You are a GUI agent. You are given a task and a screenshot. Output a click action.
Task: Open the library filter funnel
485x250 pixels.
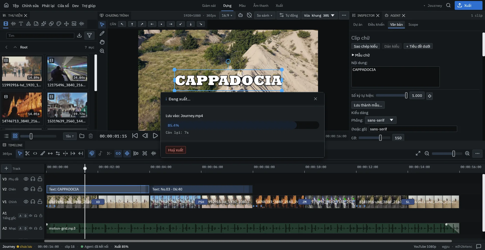pyautogui.click(x=89, y=35)
